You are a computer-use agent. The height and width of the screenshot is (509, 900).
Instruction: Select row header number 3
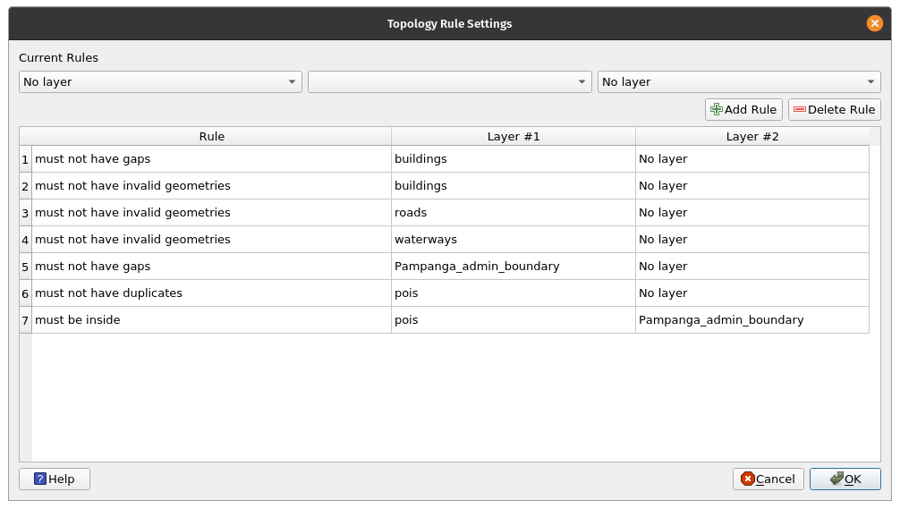(25, 213)
